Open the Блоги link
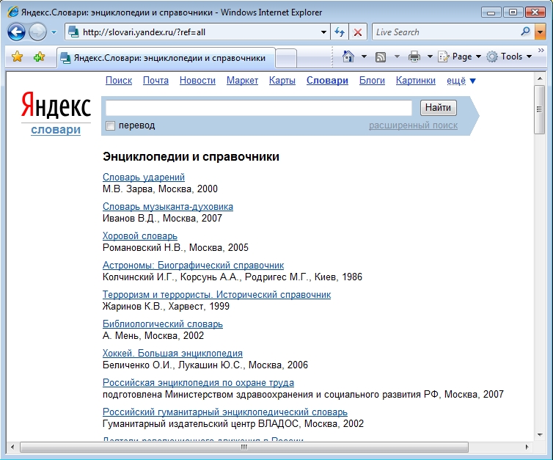This screenshot has width=553, height=460. (x=372, y=81)
